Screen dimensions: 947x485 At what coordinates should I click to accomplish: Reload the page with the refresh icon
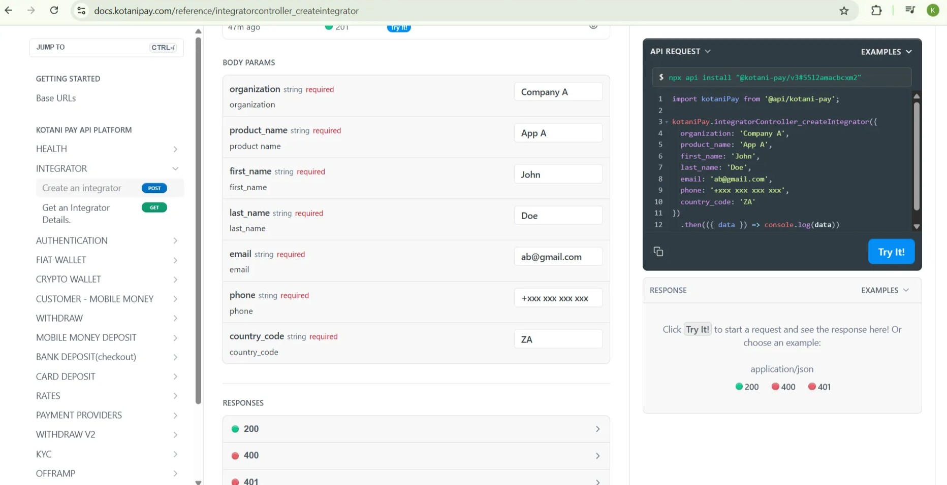54,10
